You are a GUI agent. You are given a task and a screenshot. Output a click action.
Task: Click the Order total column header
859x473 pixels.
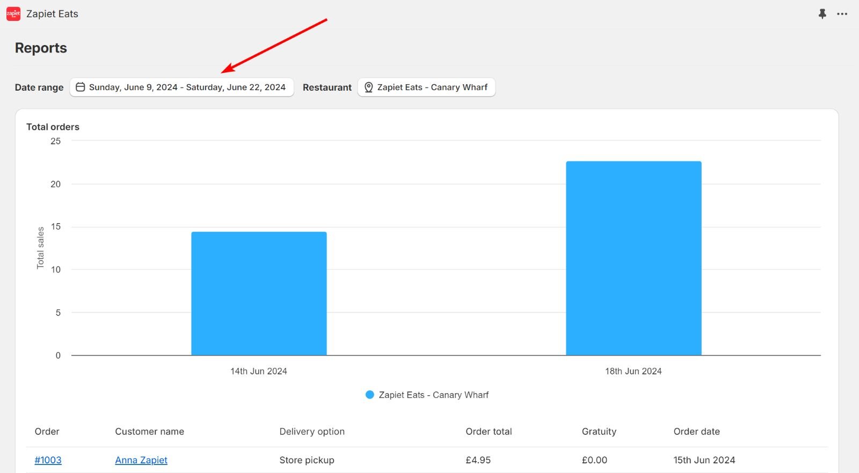pyautogui.click(x=489, y=432)
